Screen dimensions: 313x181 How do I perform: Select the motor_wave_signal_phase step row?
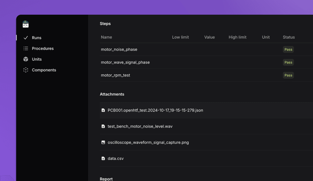pos(206,62)
